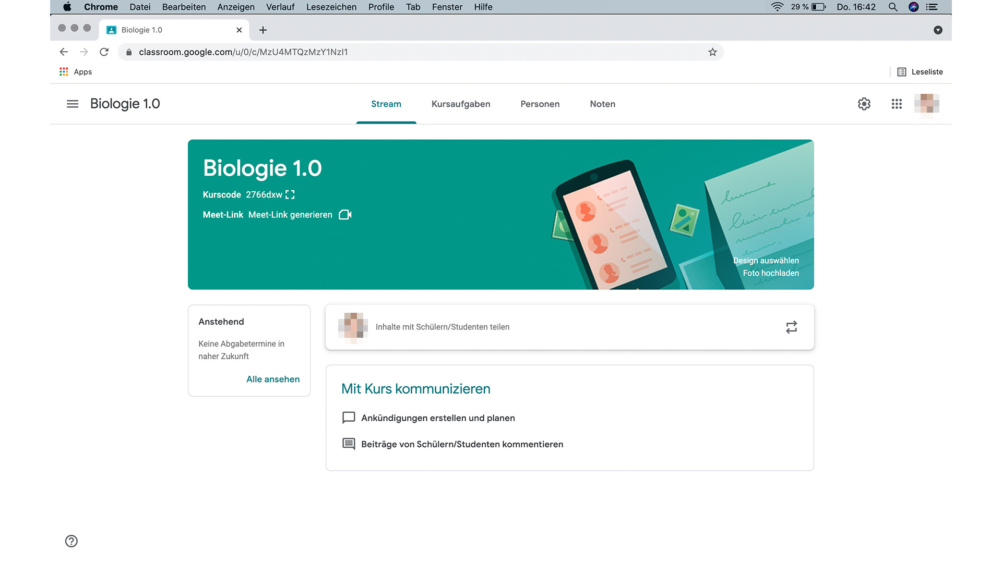Open the Chrome profile chevron menu
Screen dimensions: 1002x563
938,30
